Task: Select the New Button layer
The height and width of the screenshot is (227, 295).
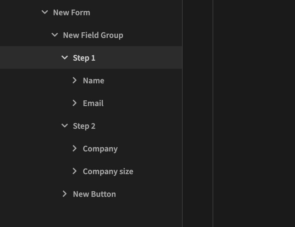Action: pyautogui.click(x=94, y=194)
